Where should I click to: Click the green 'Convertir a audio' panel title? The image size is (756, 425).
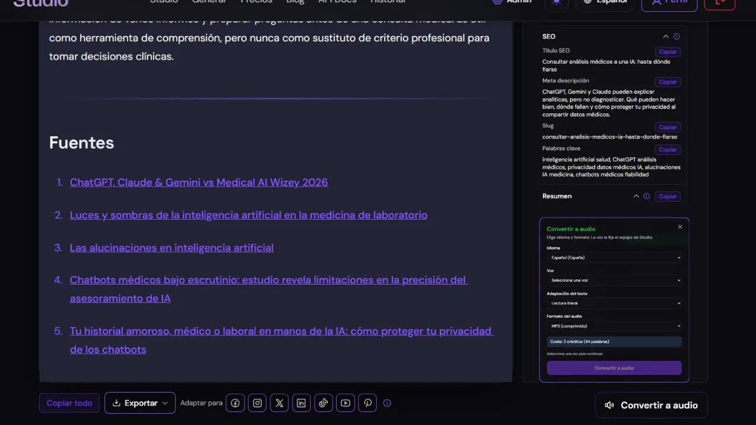pyautogui.click(x=571, y=229)
